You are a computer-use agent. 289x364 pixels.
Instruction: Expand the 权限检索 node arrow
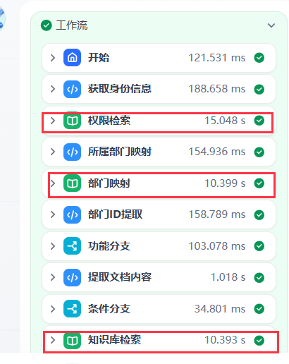pyautogui.click(x=53, y=121)
